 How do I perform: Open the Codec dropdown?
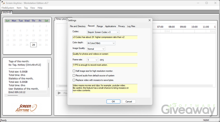coord(103,32)
